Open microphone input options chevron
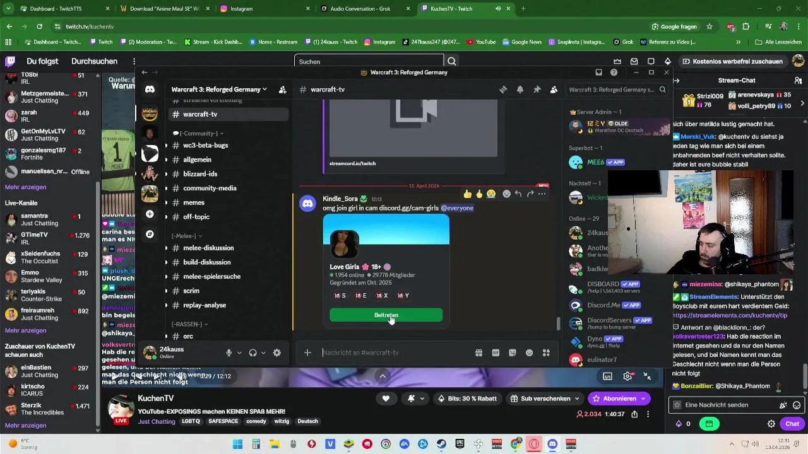The image size is (808, 454). (x=239, y=352)
